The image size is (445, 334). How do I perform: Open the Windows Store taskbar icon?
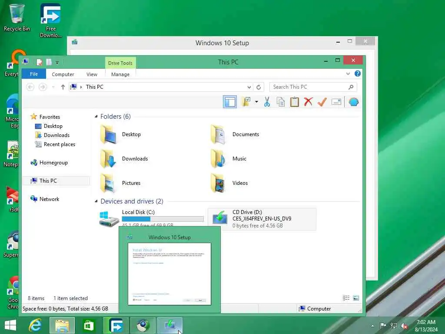tap(89, 325)
